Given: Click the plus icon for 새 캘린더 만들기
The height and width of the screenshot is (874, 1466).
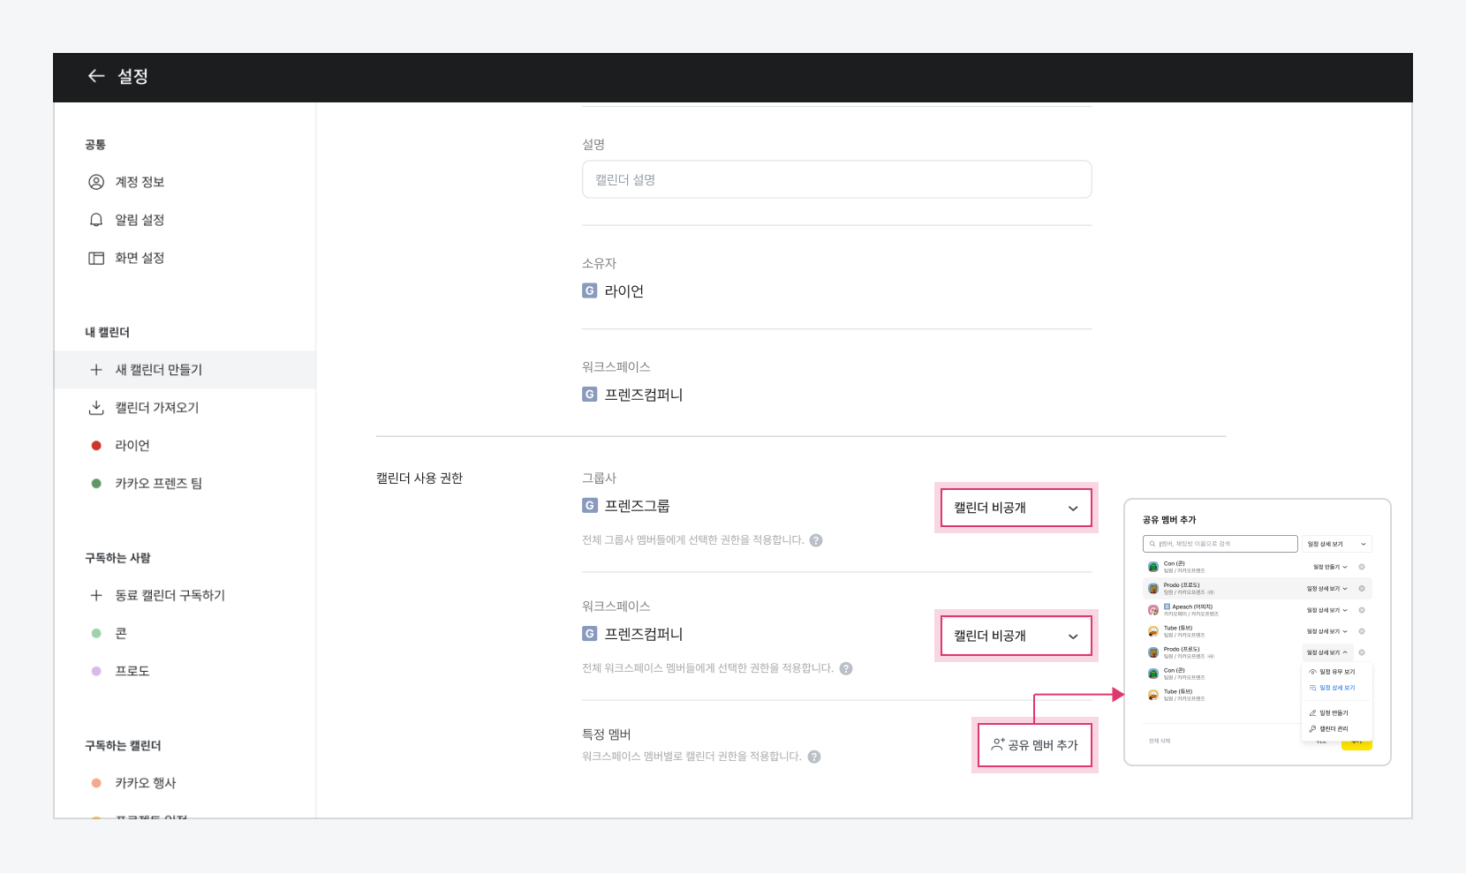Looking at the screenshot, I should coord(96,370).
